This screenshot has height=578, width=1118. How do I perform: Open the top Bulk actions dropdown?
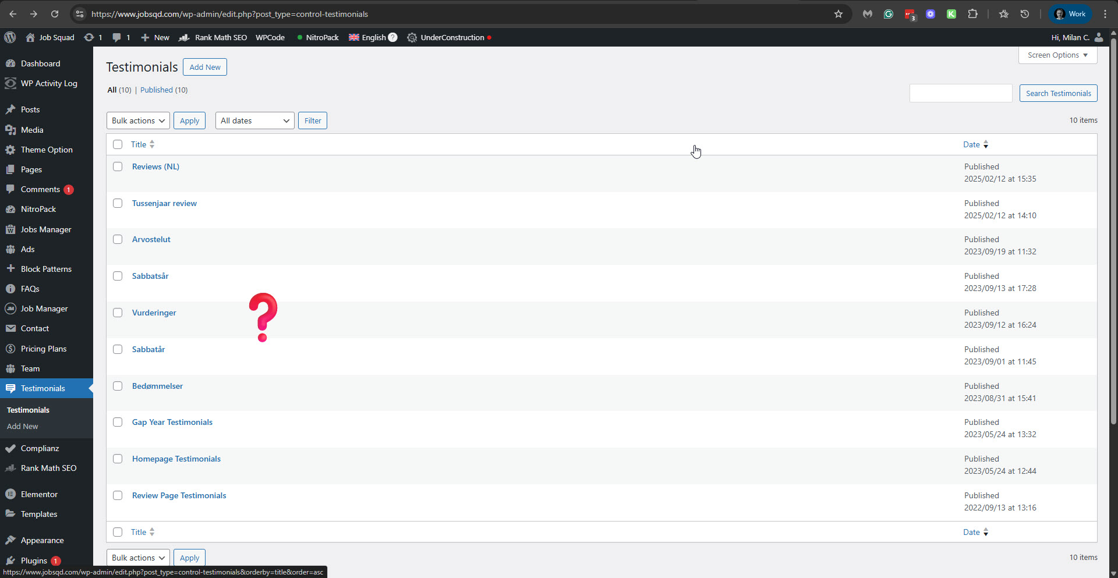click(x=138, y=120)
